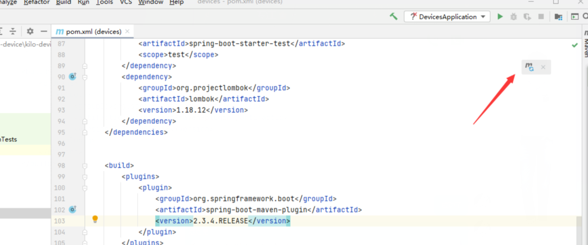
Task: Start debugging with the bug icon
Action: point(514,16)
